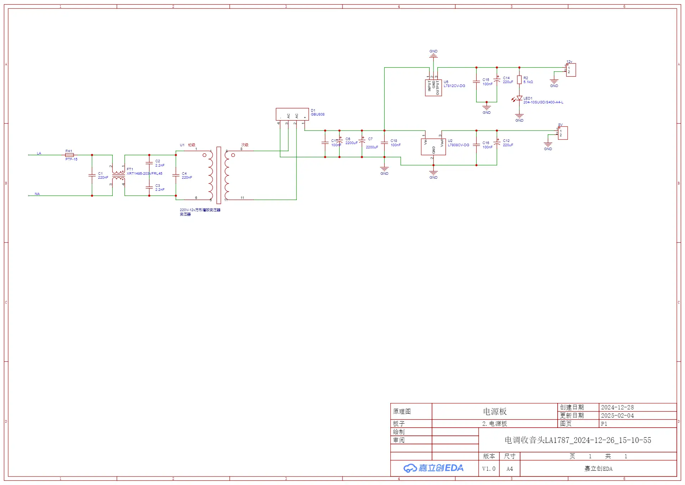The height and width of the screenshot is (485, 685).
Task: Select the U2 L7808CV regulator box
Action: [x=433, y=147]
